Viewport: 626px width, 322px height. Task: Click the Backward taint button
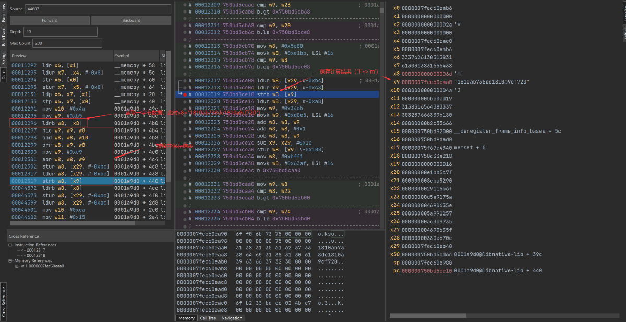click(131, 20)
